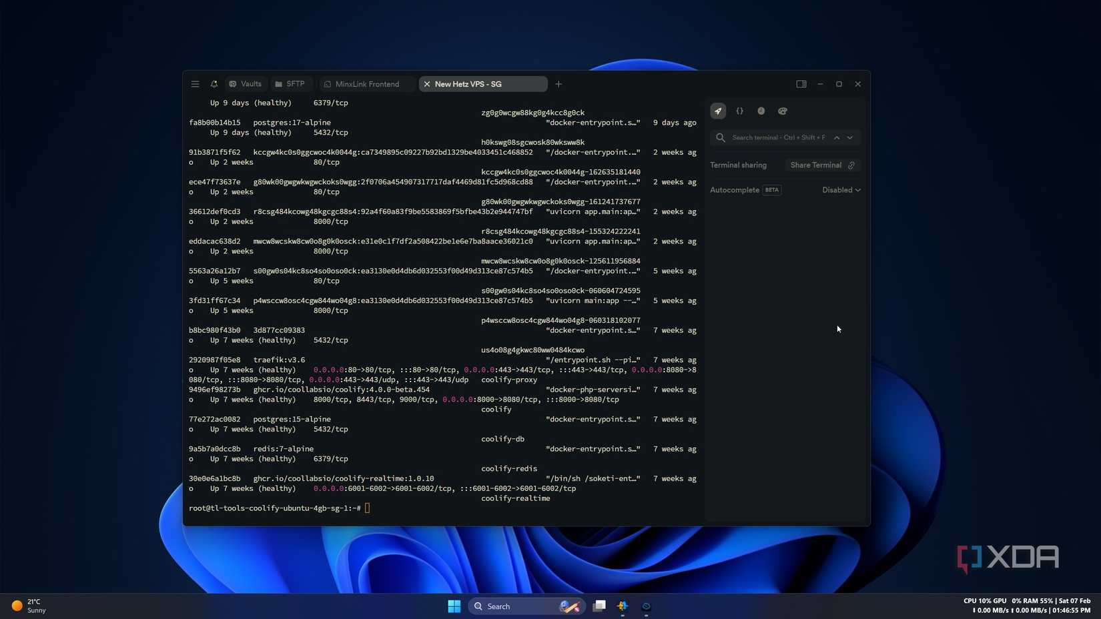Add a new tab with plus button
This screenshot has height=619, width=1101.
point(559,84)
